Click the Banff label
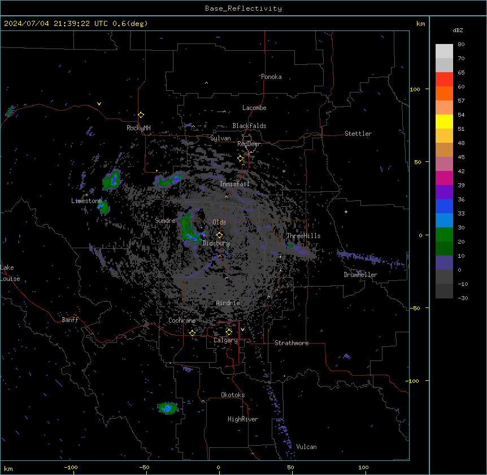 coord(70,320)
